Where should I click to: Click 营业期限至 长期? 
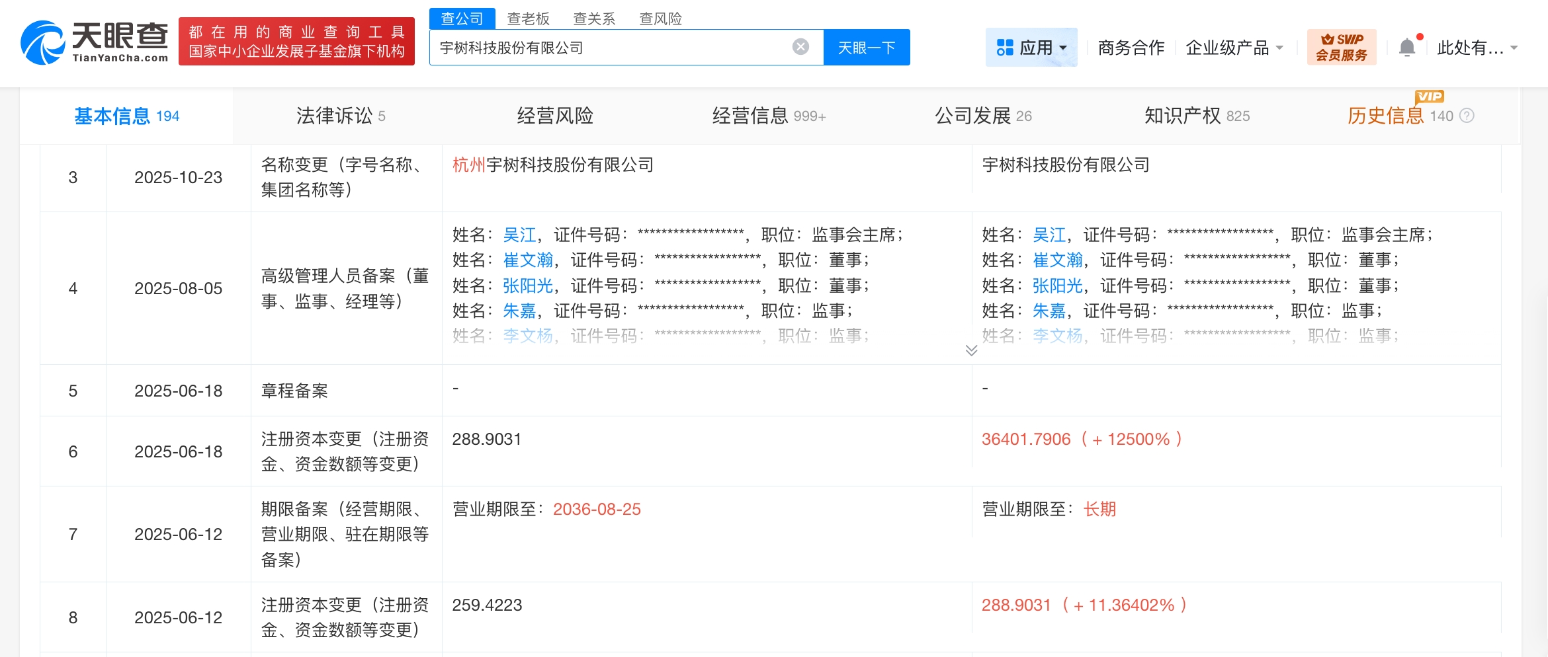1049,509
